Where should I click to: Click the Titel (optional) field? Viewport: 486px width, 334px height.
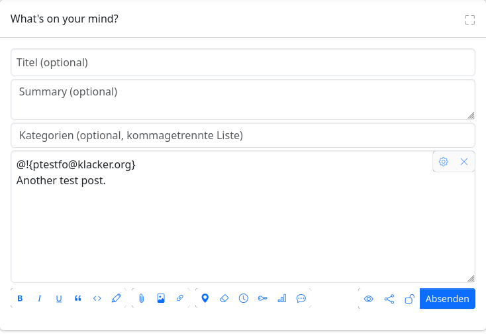(243, 63)
